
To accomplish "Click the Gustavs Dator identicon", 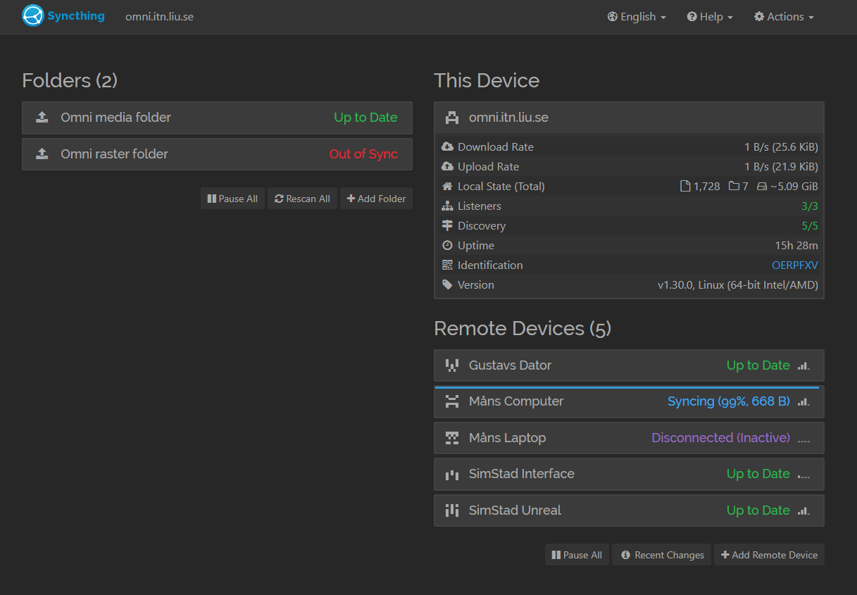I will point(452,365).
